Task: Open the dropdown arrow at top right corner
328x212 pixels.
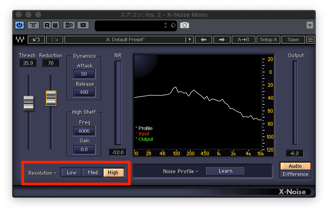Action: pos(309,25)
